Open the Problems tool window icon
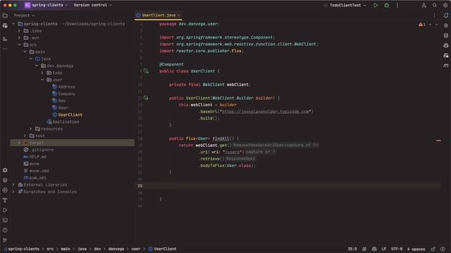 click(x=5, y=230)
